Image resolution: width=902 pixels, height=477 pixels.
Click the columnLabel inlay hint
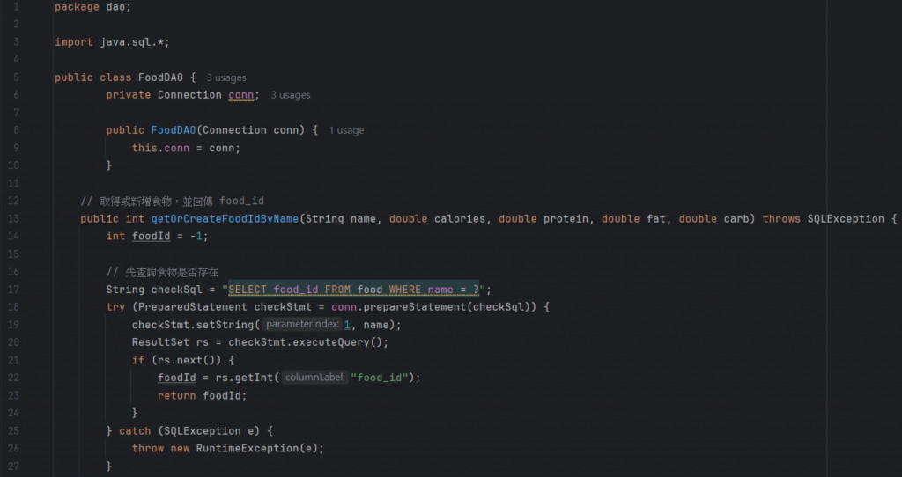[314, 378]
